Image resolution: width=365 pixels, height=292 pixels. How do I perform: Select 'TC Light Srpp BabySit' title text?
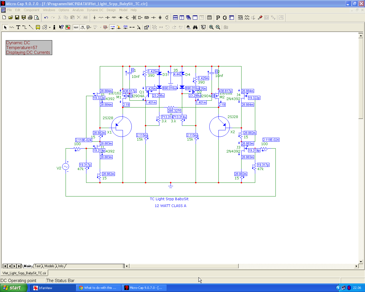point(169,199)
